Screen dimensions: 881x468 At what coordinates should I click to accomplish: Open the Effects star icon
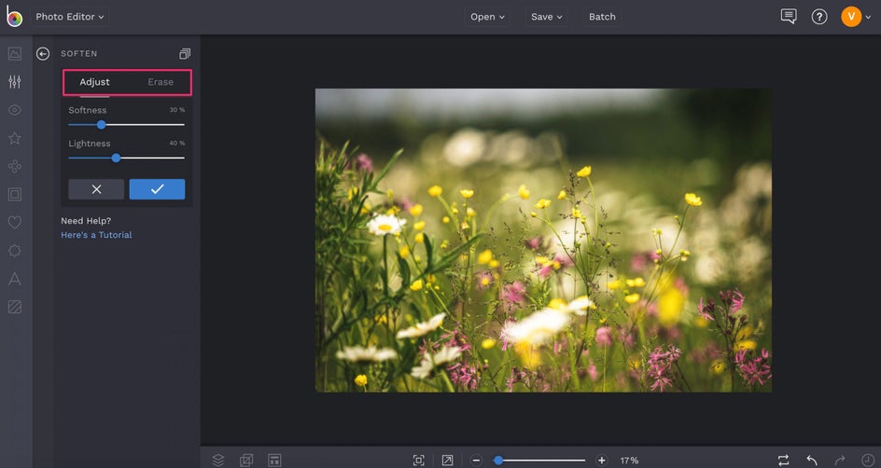point(14,138)
